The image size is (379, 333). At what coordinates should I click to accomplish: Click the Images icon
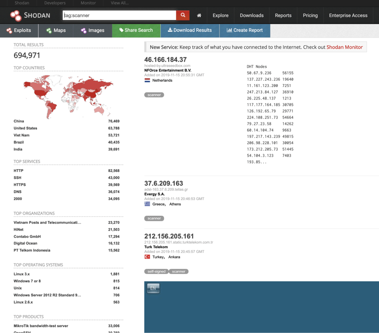[84, 30]
